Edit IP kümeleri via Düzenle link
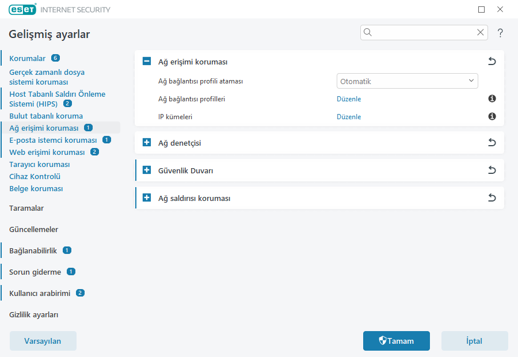518x357 pixels. 349,117
